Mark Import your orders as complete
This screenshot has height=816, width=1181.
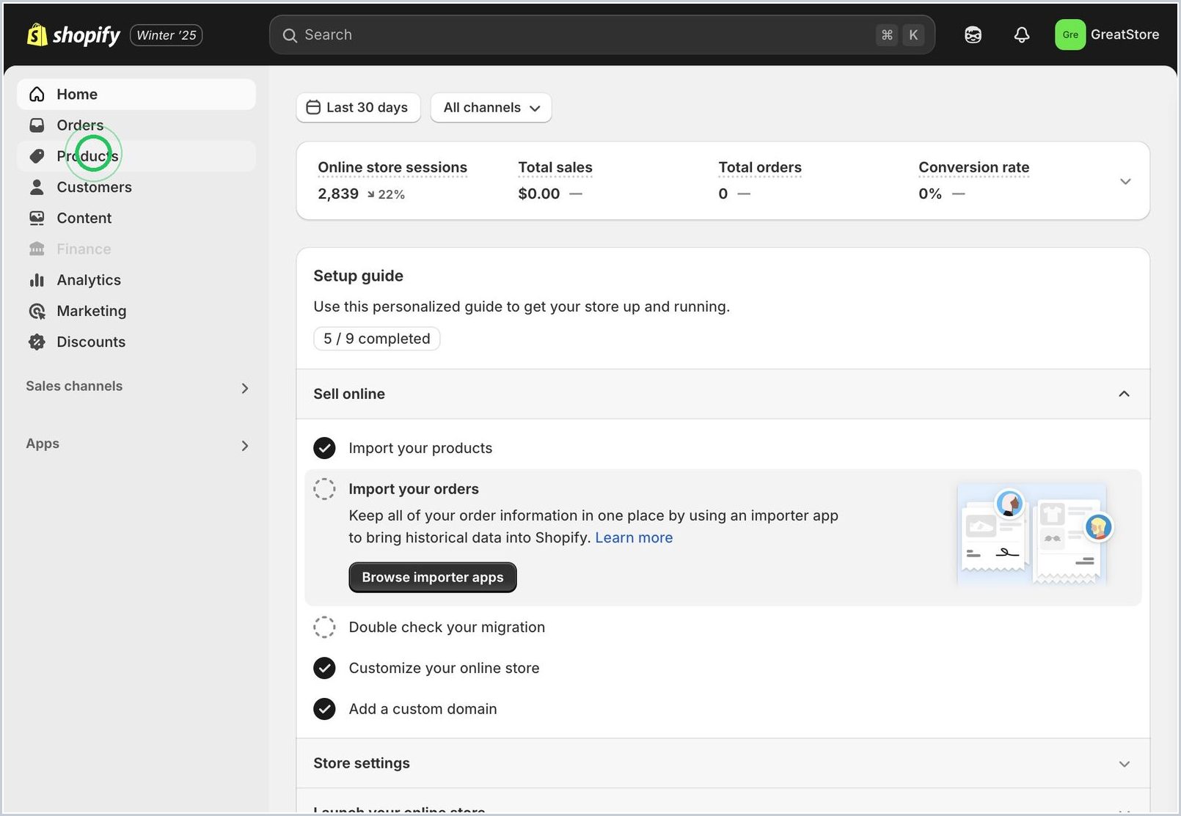tap(324, 489)
